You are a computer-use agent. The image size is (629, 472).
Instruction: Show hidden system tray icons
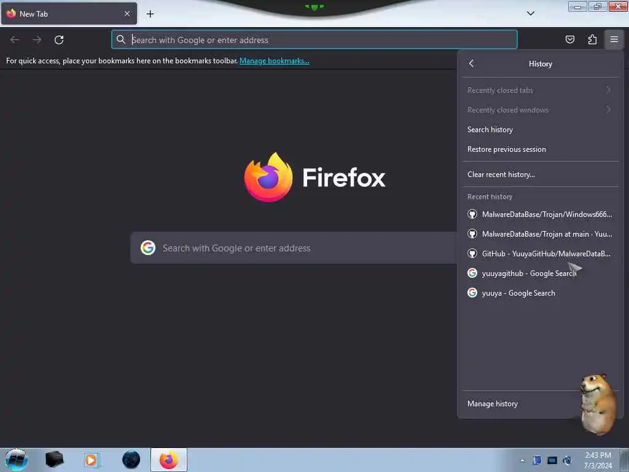(x=522, y=460)
